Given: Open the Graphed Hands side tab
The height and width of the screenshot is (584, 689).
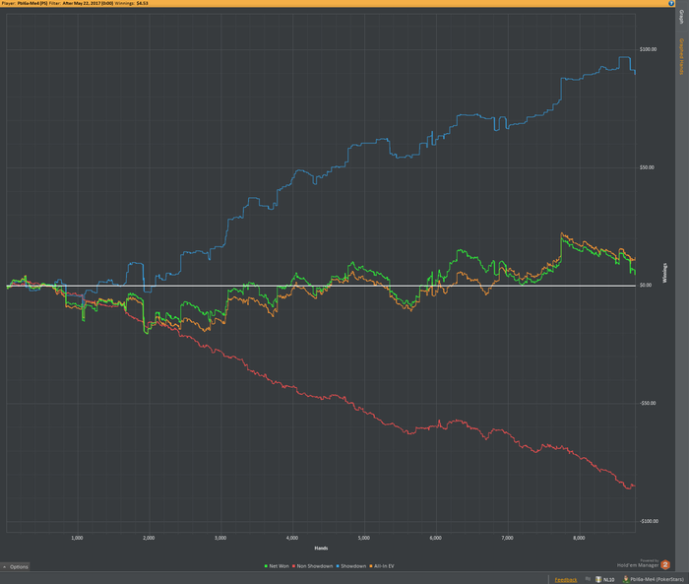Looking at the screenshot, I should point(681,56).
